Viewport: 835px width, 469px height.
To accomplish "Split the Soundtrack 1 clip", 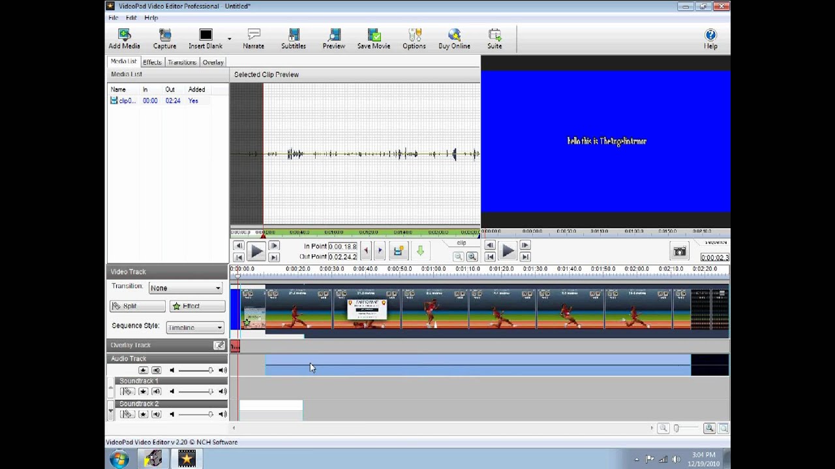I will click(127, 391).
